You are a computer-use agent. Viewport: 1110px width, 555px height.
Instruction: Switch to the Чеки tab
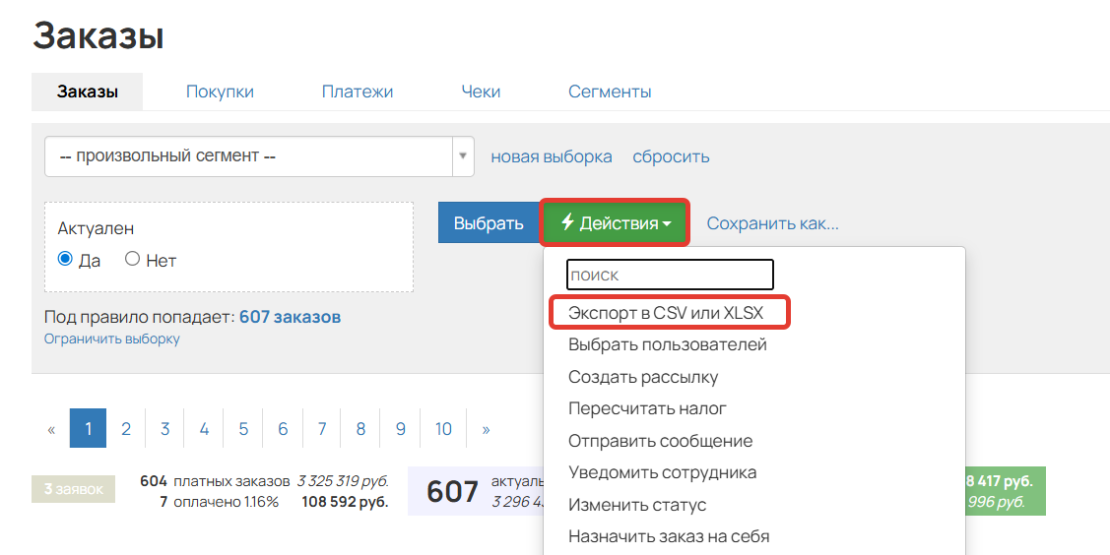coord(481,92)
